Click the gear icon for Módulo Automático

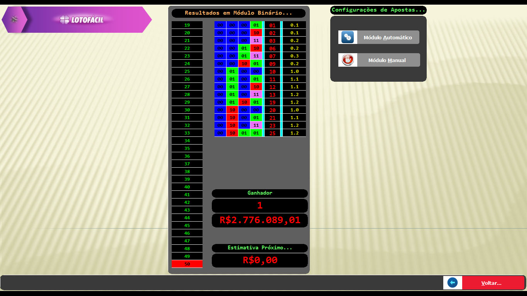click(x=348, y=37)
